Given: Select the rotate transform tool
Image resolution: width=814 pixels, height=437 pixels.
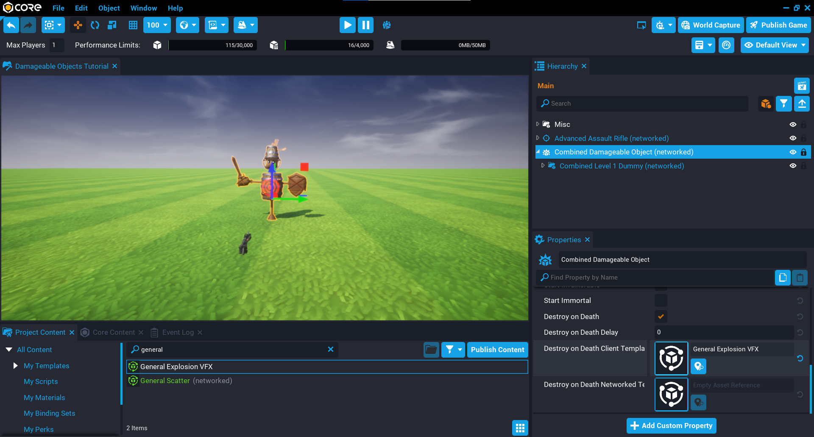Looking at the screenshot, I should pos(95,25).
